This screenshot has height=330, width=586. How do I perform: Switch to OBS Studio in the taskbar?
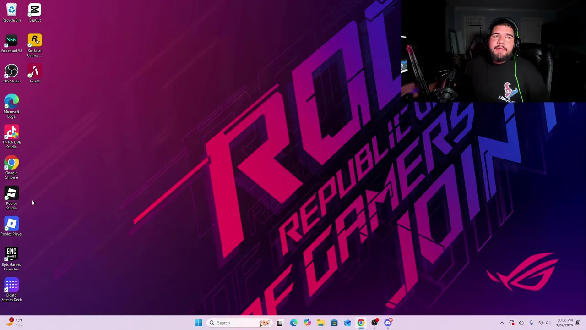[374, 323]
